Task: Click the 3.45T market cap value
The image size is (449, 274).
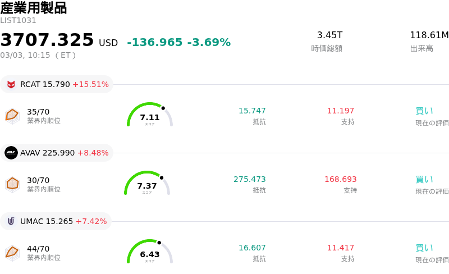Action: point(329,35)
